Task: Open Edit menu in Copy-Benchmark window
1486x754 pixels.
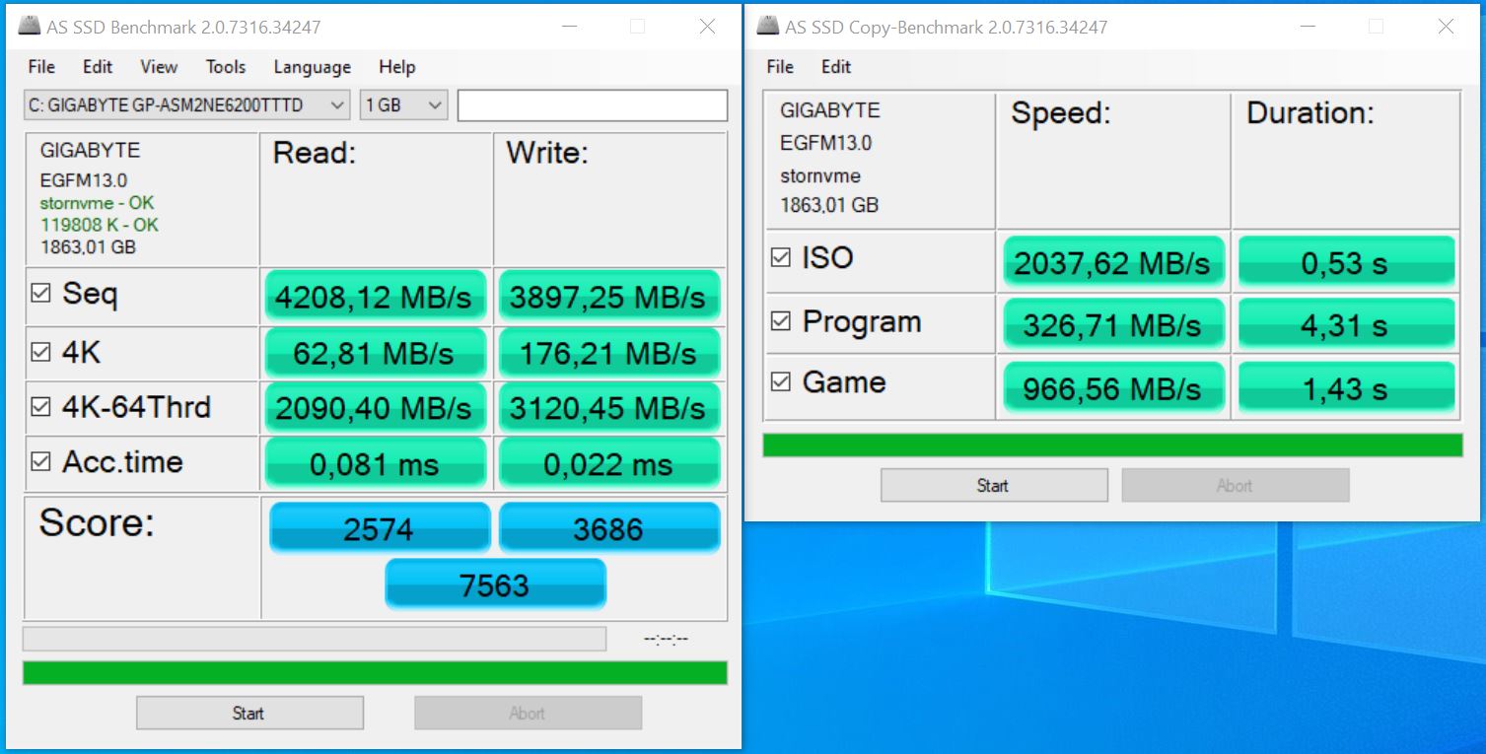Action: click(x=835, y=67)
